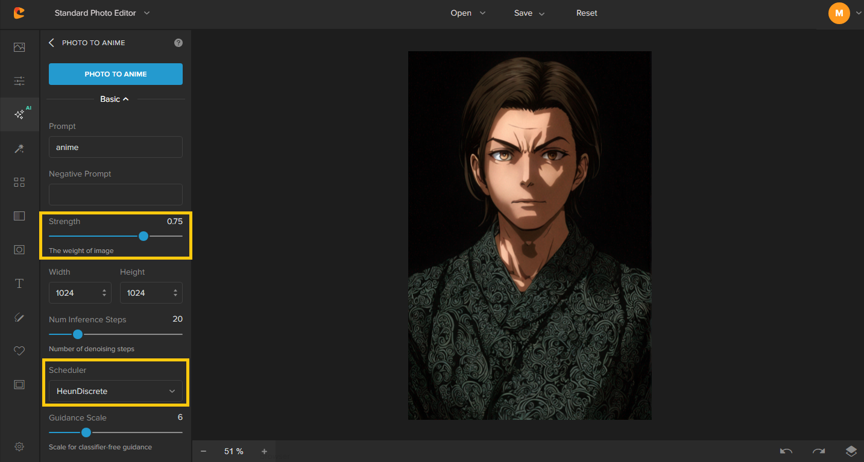Click the help question mark icon
The height and width of the screenshot is (462, 864).
tap(178, 43)
